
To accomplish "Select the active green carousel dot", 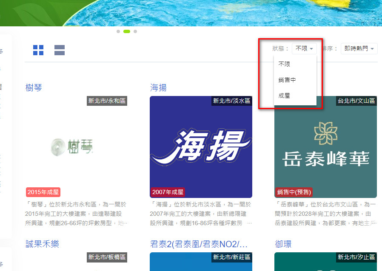I will [x=127, y=31].
